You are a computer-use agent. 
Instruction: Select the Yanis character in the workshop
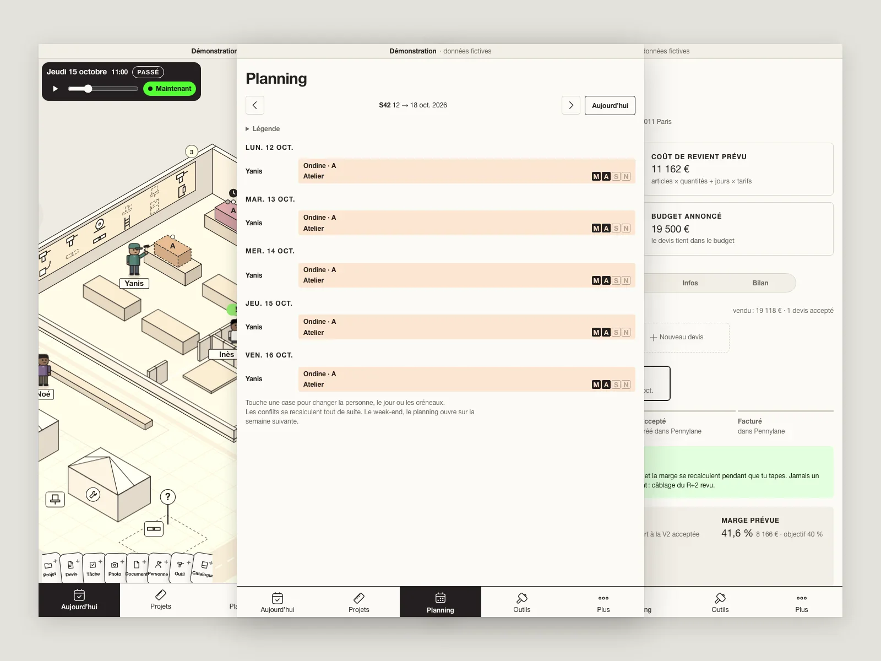[134, 259]
